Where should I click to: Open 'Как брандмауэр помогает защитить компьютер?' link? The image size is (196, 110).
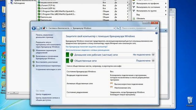click(x=86, y=47)
